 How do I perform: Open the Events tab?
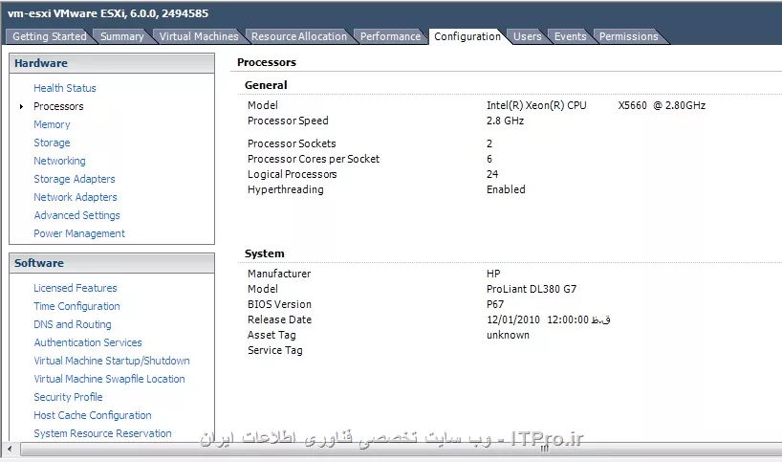pyautogui.click(x=570, y=36)
